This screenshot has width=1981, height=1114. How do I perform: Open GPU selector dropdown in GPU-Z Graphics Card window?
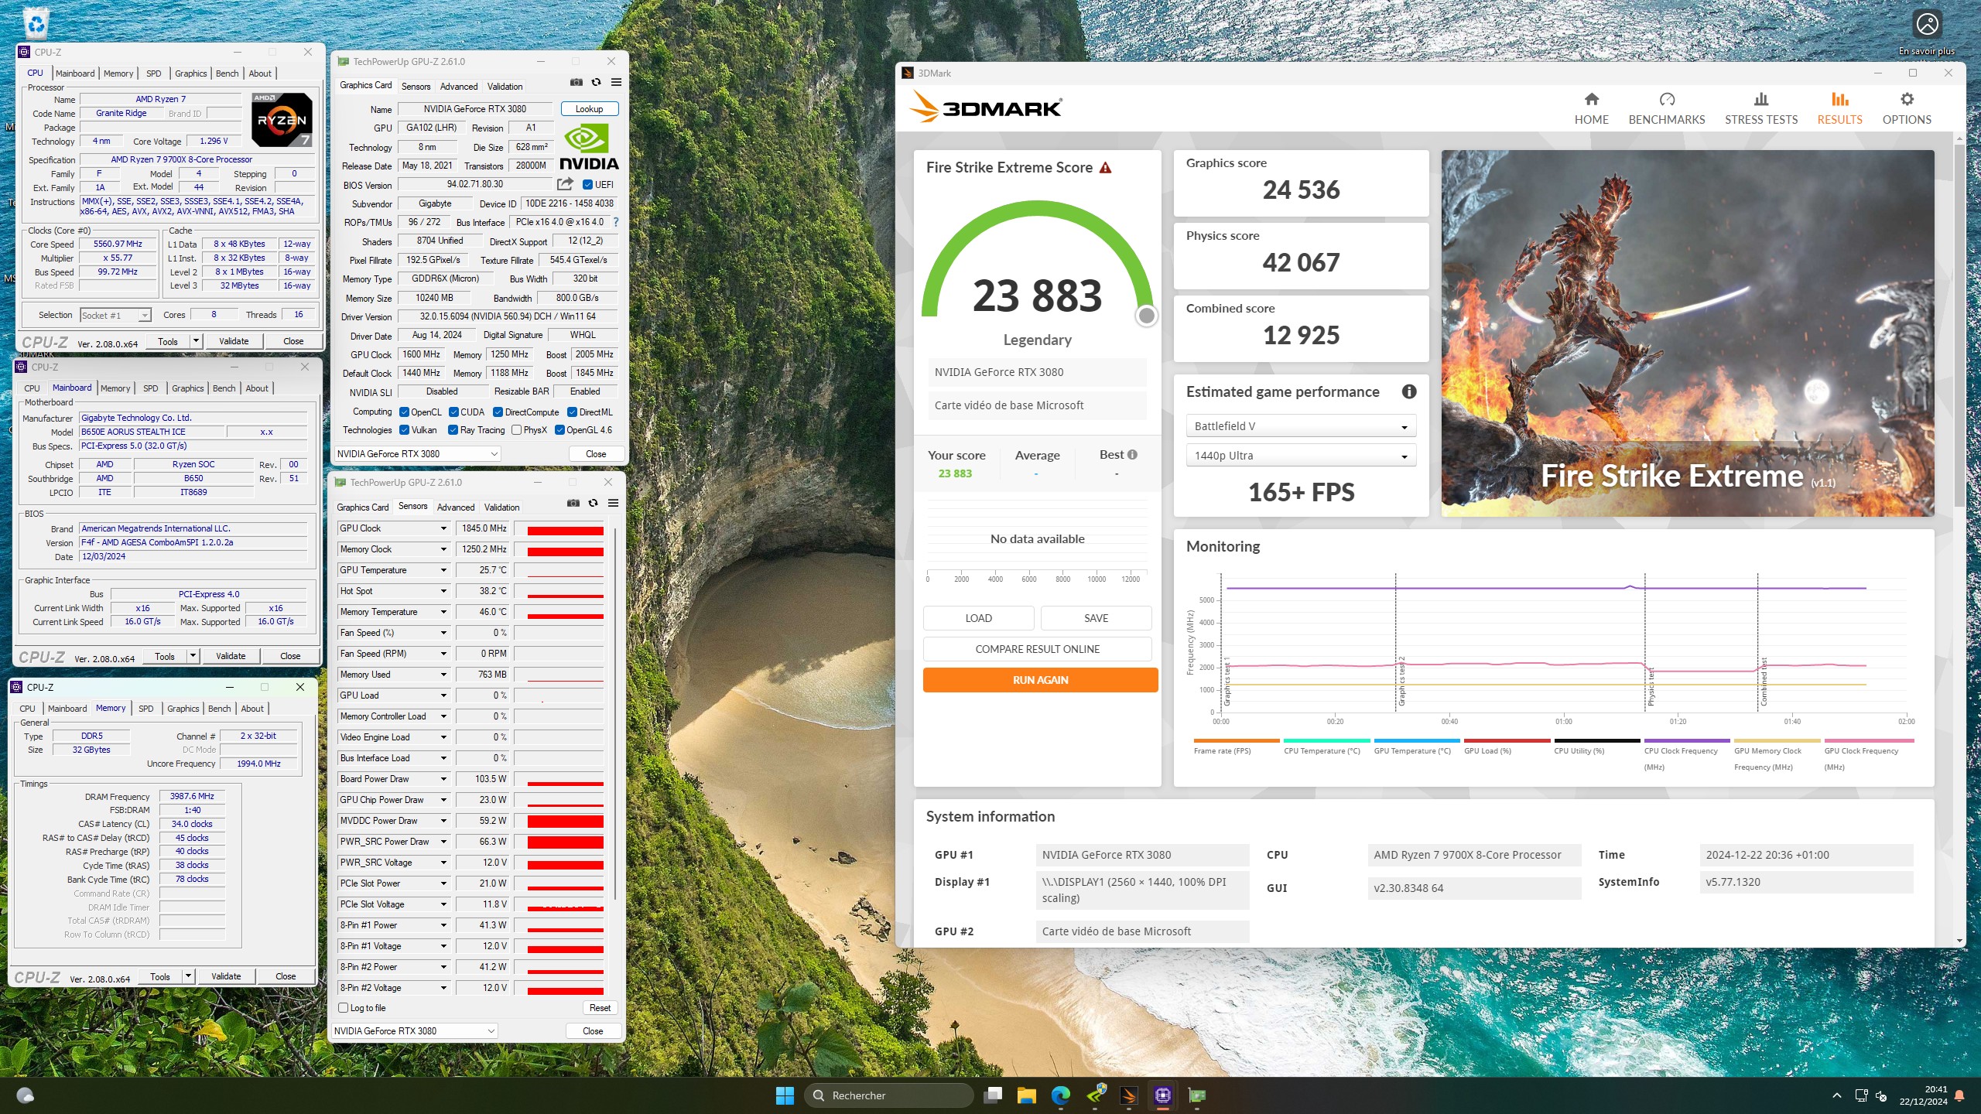coord(417,454)
